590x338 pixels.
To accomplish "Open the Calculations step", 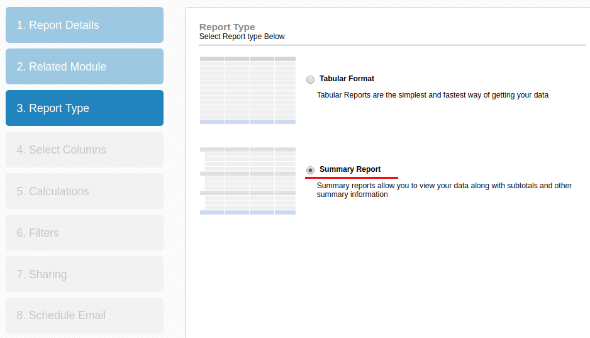I will pos(84,191).
